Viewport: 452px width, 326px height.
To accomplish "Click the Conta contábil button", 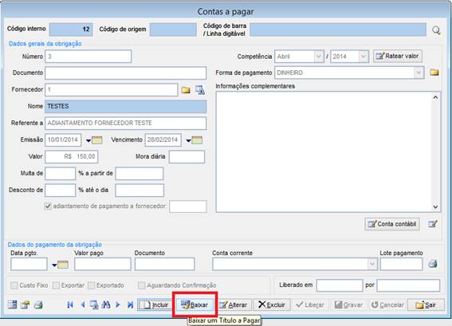I will tap(392, 224).
